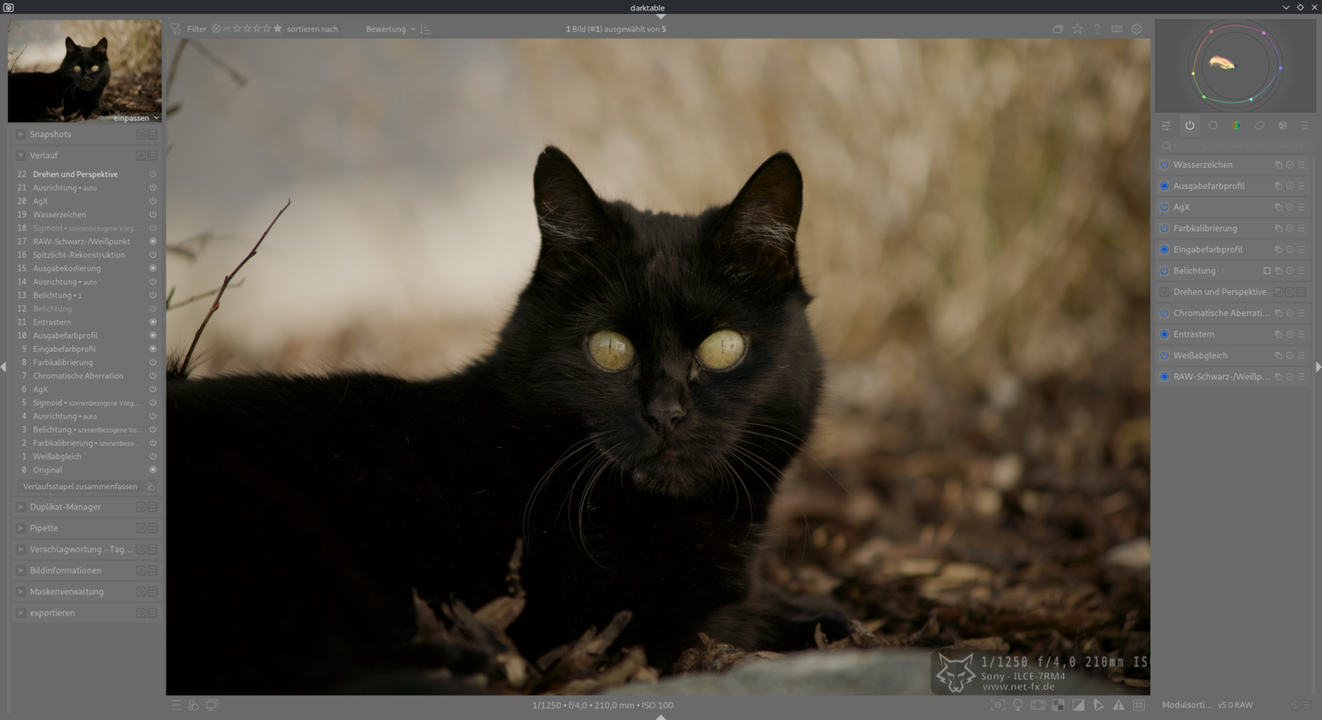Click Verlaufsstapel zusammenfassen button
Viewport: 1322px width, 720px height.
pyautogui.click(x=80, y=486)
